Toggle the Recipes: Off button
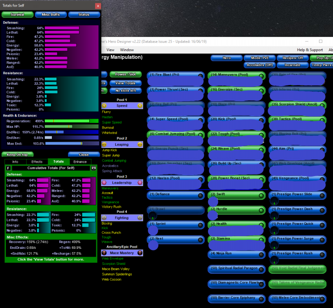The height and width of the screenshot is (308, 333). coord(292,58)
